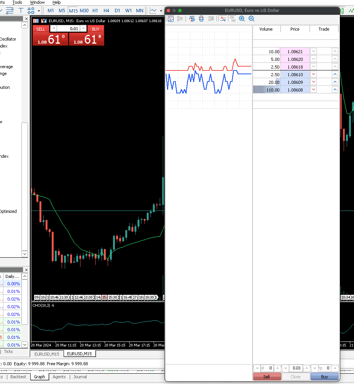354x384 pixels.
Task: Increase the take profit (tp) value
Action: (335, 368)
